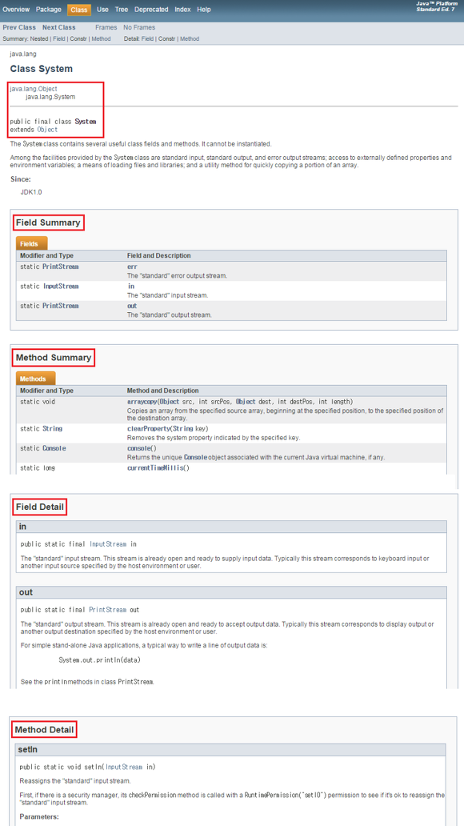Screen dimensions: 464x826
Task: Jump to Method in the Detail row
Action: pyautogui.click(x=190, y=39)
